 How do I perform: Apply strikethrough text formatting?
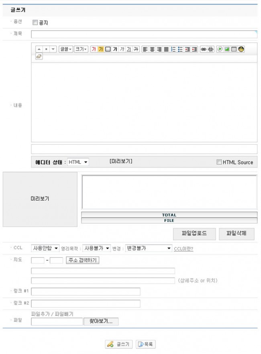tap(136, 49)
